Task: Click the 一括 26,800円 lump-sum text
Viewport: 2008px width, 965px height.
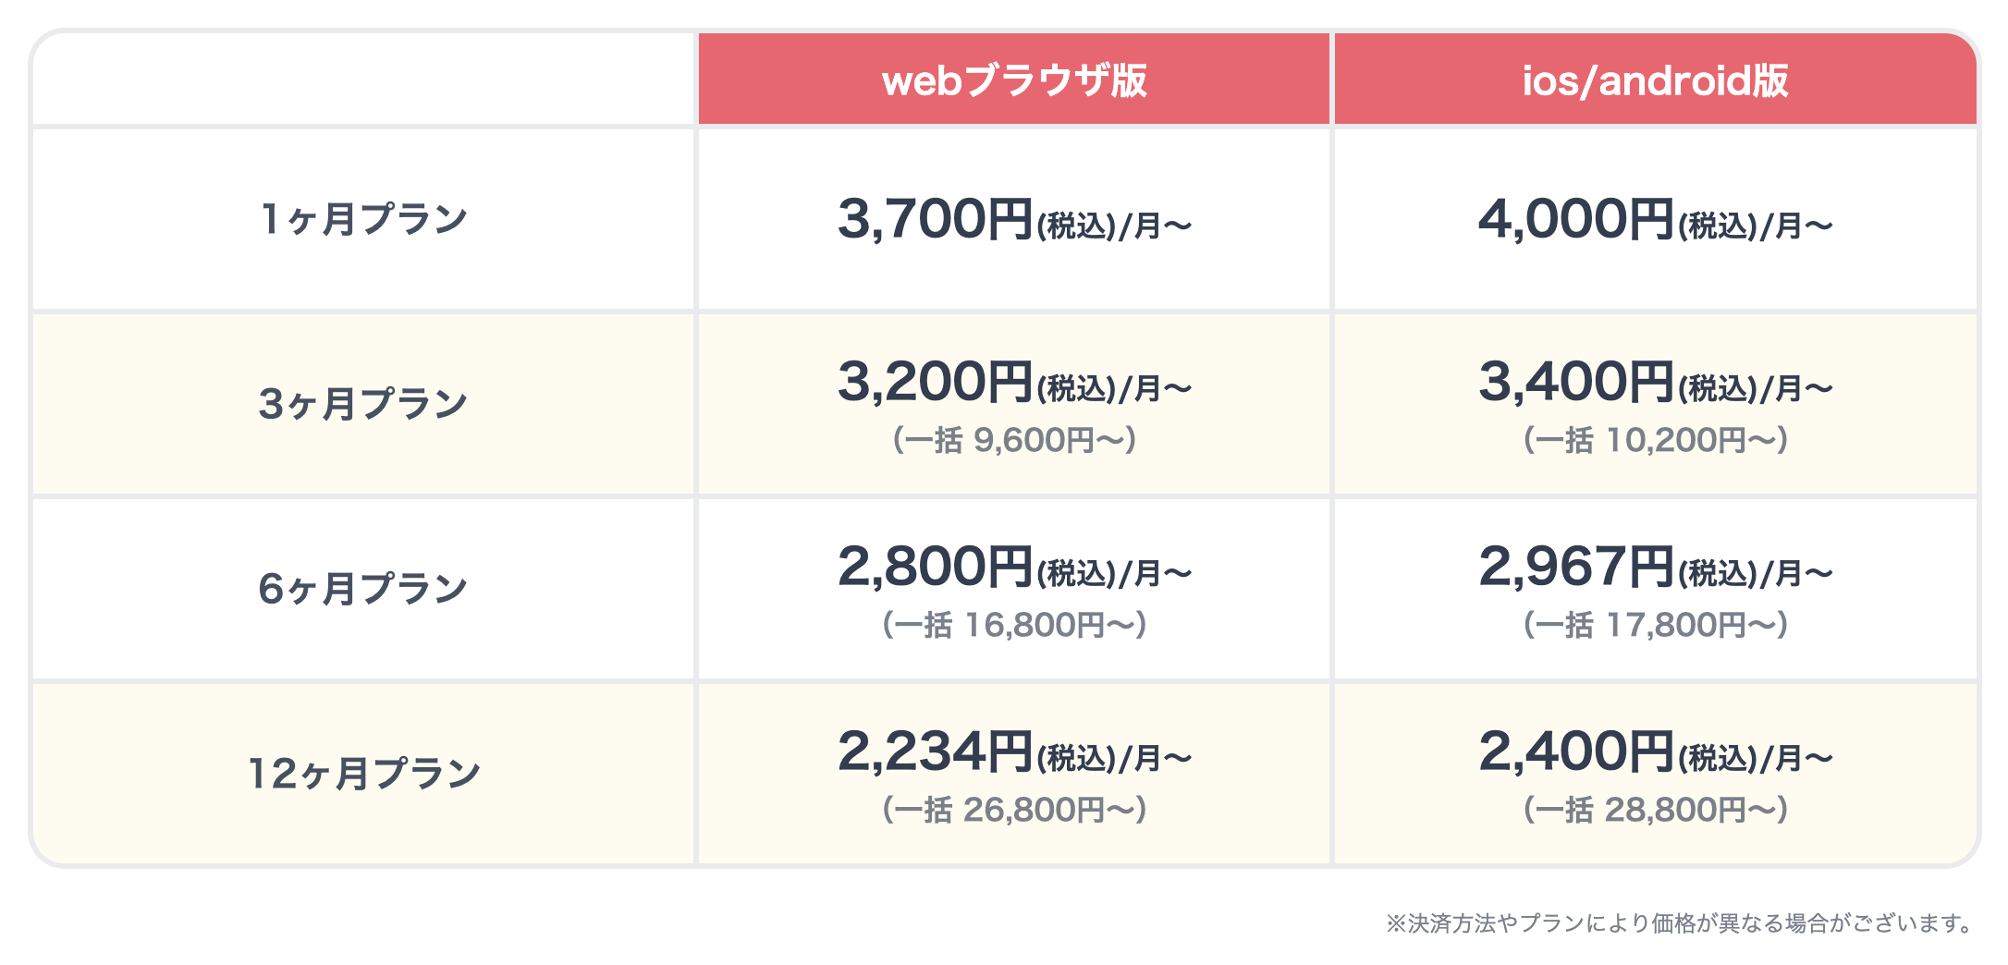Action: 1014,810
